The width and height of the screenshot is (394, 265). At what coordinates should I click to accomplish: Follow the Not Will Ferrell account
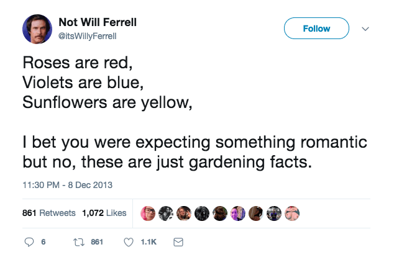316,29
